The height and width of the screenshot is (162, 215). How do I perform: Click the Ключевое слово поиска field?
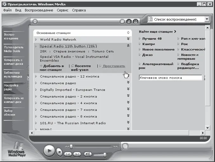tap(170, 78)
